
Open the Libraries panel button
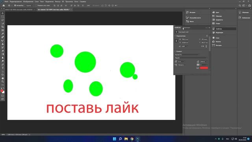245,18
